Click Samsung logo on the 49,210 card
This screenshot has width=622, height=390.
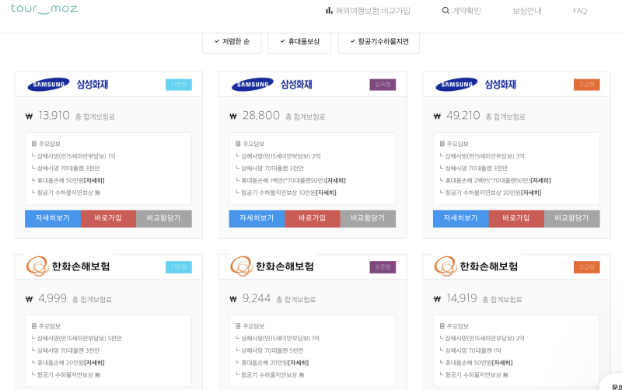456,85
